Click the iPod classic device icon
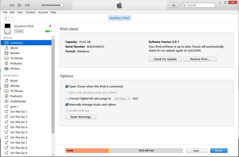239x157 pixels. (x=7, y=29)
